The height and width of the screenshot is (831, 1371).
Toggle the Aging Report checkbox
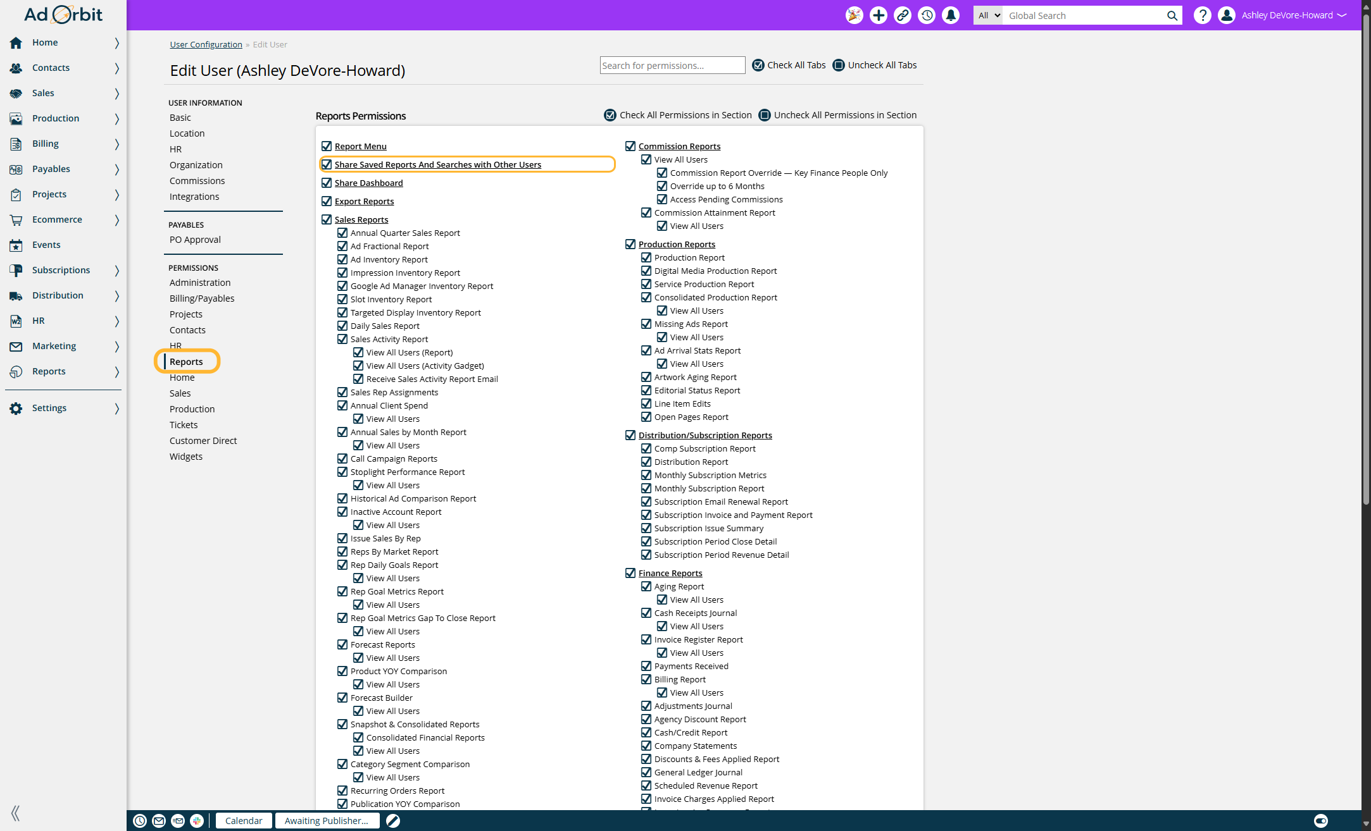tap(646, 586)
